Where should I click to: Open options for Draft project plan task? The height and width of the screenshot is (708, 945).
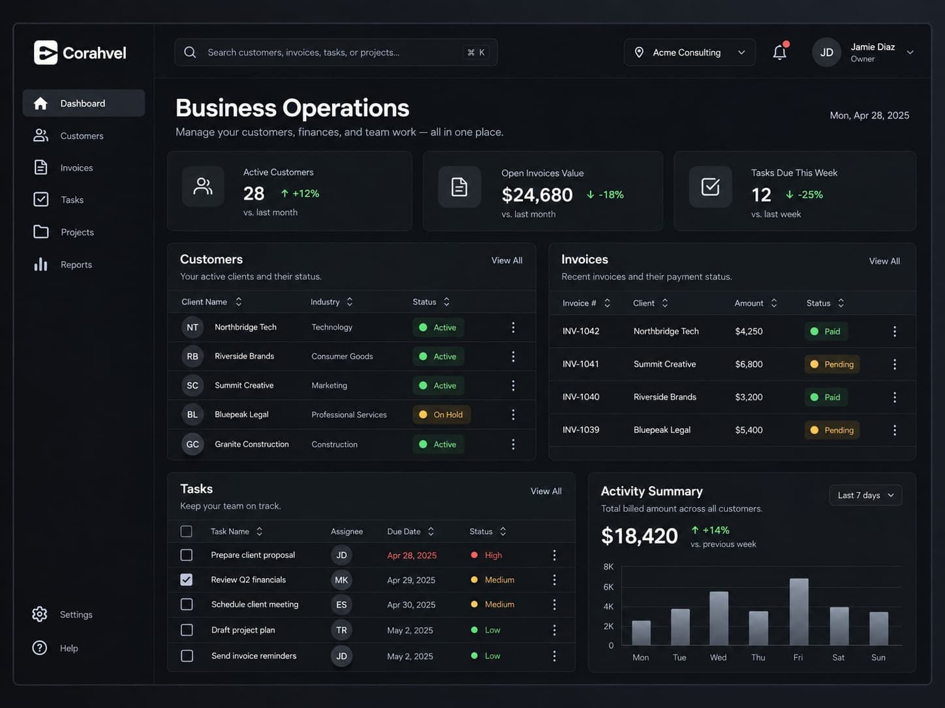[x=554, y=630]
